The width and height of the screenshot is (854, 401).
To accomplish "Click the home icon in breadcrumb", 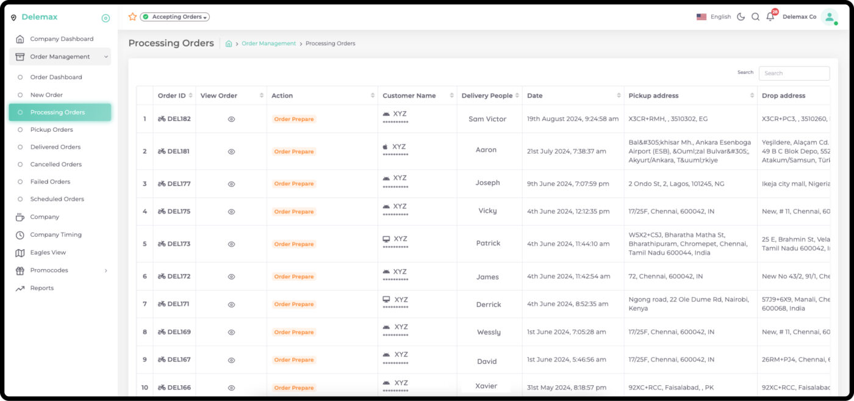I will click(x=229, y=44).
